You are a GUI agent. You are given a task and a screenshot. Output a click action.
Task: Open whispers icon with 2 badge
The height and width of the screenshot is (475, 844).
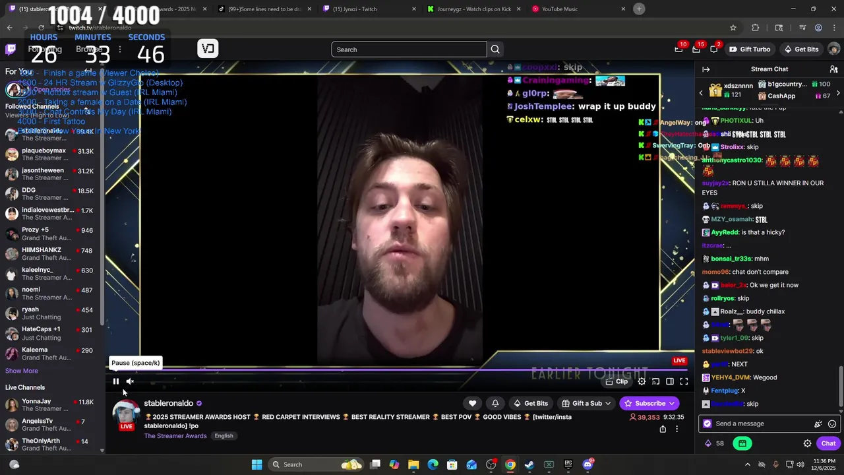[x=714, y=49]
